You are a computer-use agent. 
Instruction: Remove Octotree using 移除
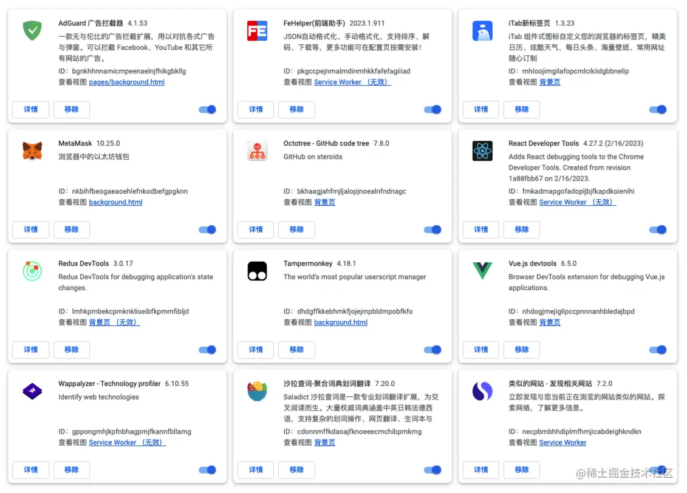296,229
